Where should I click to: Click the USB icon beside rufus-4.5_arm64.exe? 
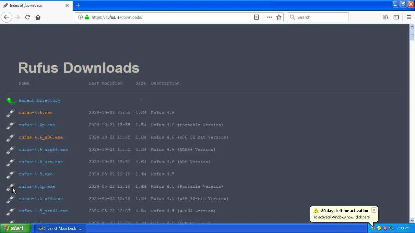(11, 211)
